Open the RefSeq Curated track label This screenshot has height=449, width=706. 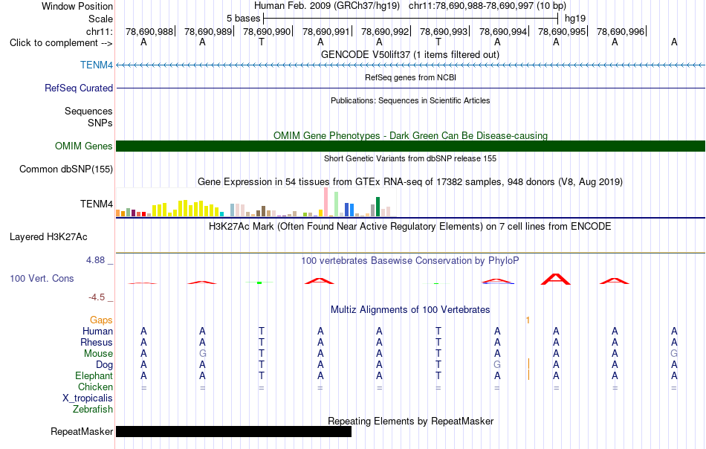pos(78,88)
